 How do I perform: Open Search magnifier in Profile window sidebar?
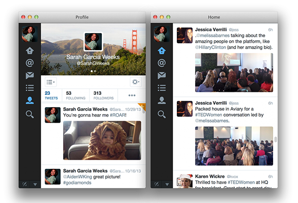coord(30,114)
